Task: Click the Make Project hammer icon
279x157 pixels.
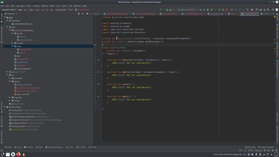Action: 161,10
